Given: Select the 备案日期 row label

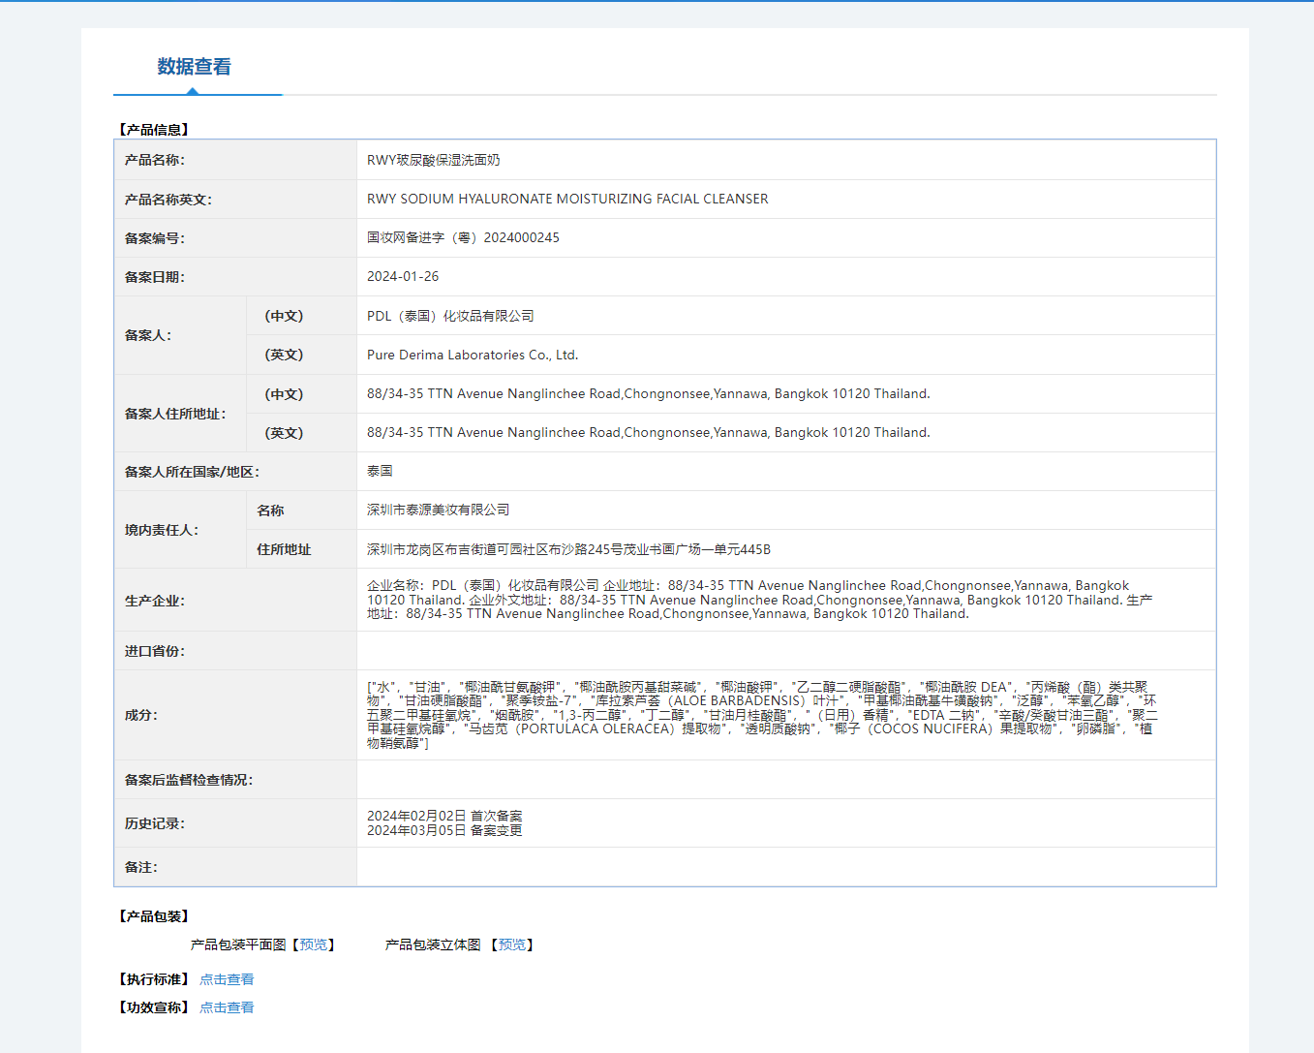Looking at the screenshot, I should pyautogui.click(x=155, y=277).
